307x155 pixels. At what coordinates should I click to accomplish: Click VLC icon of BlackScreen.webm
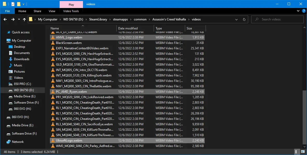[x=53, y=43]
